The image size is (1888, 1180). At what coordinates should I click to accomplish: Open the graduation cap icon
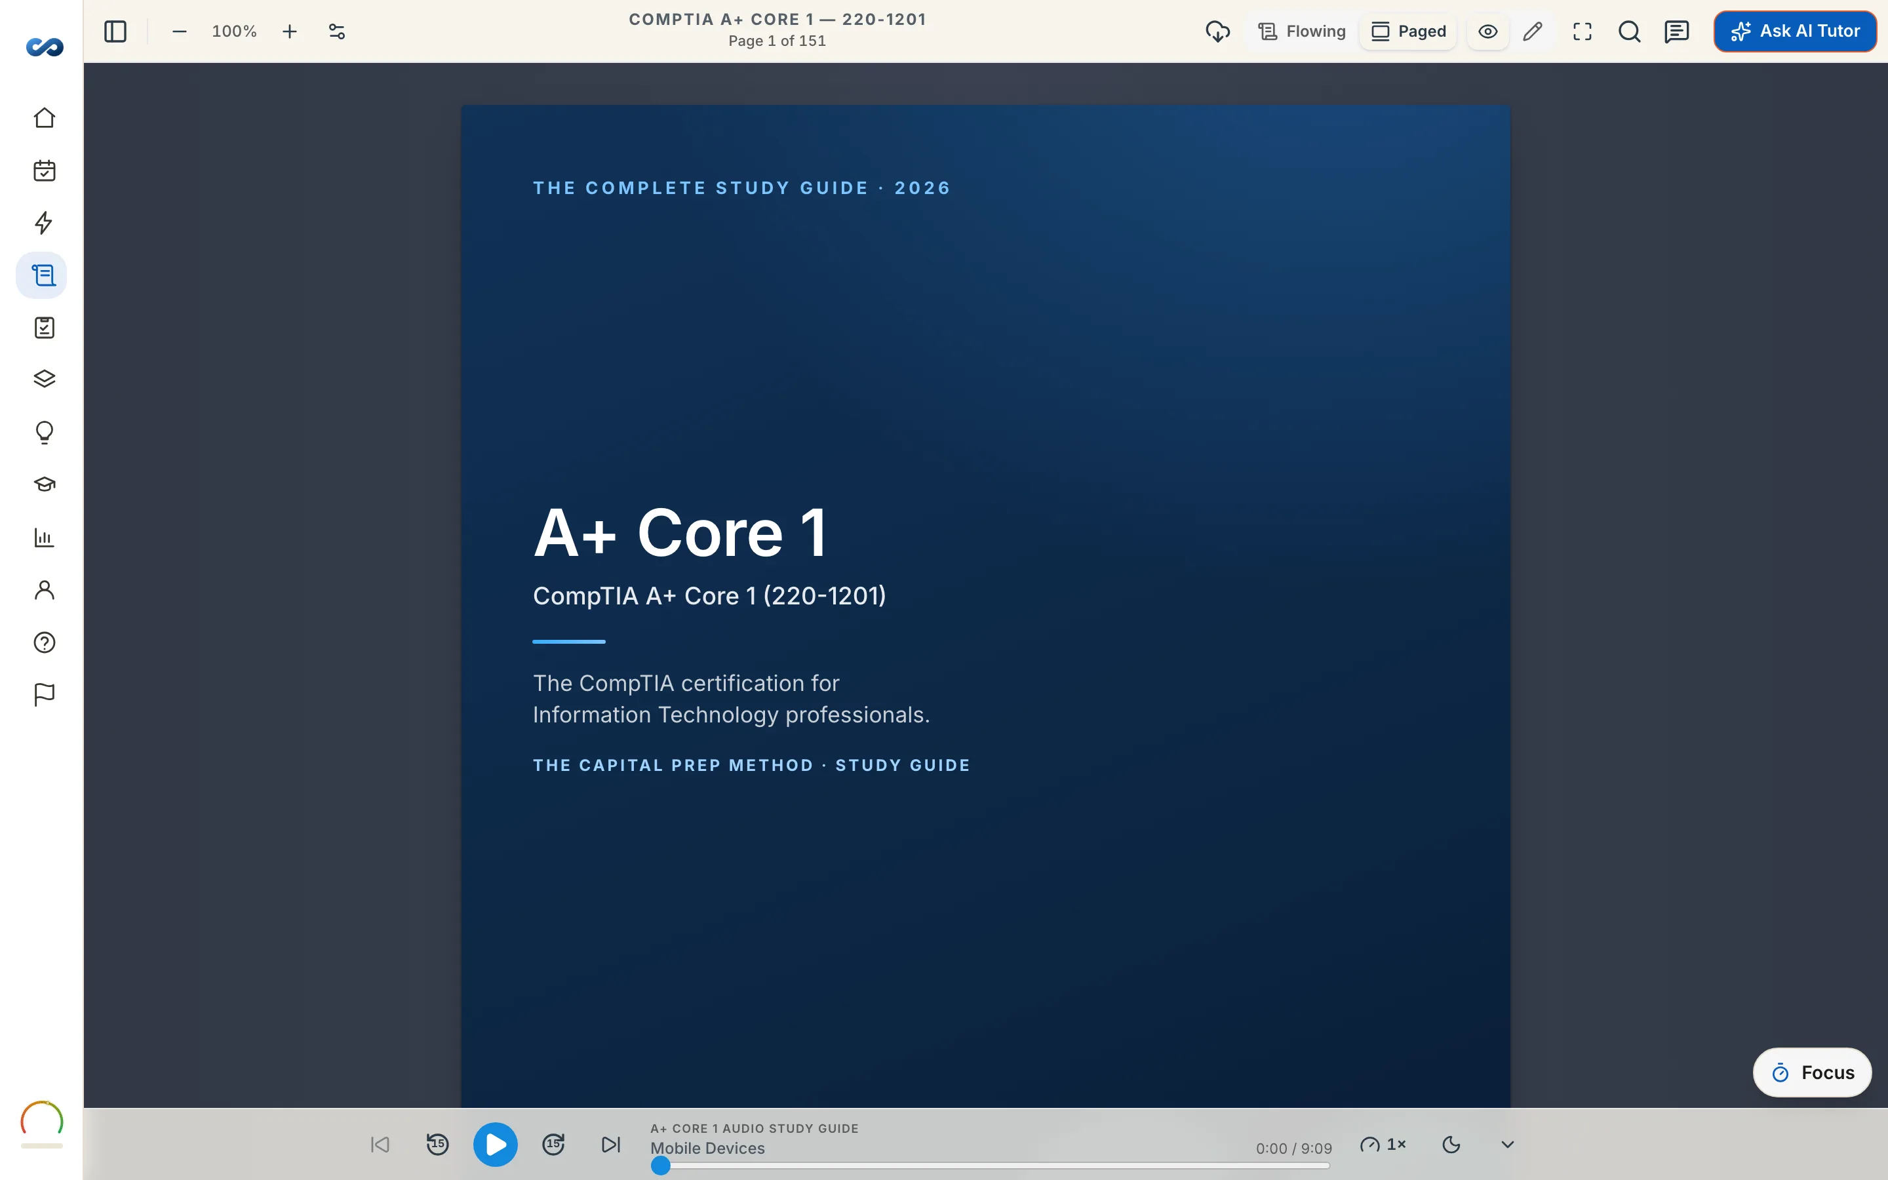pos(45,484)
